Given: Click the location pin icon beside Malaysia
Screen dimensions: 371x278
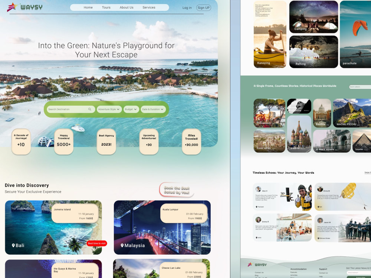Looking at the screenshot, I should [122, 245].
